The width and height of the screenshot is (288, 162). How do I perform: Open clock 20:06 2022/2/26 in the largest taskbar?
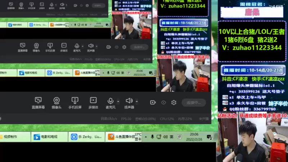click(x=194, y=137)
